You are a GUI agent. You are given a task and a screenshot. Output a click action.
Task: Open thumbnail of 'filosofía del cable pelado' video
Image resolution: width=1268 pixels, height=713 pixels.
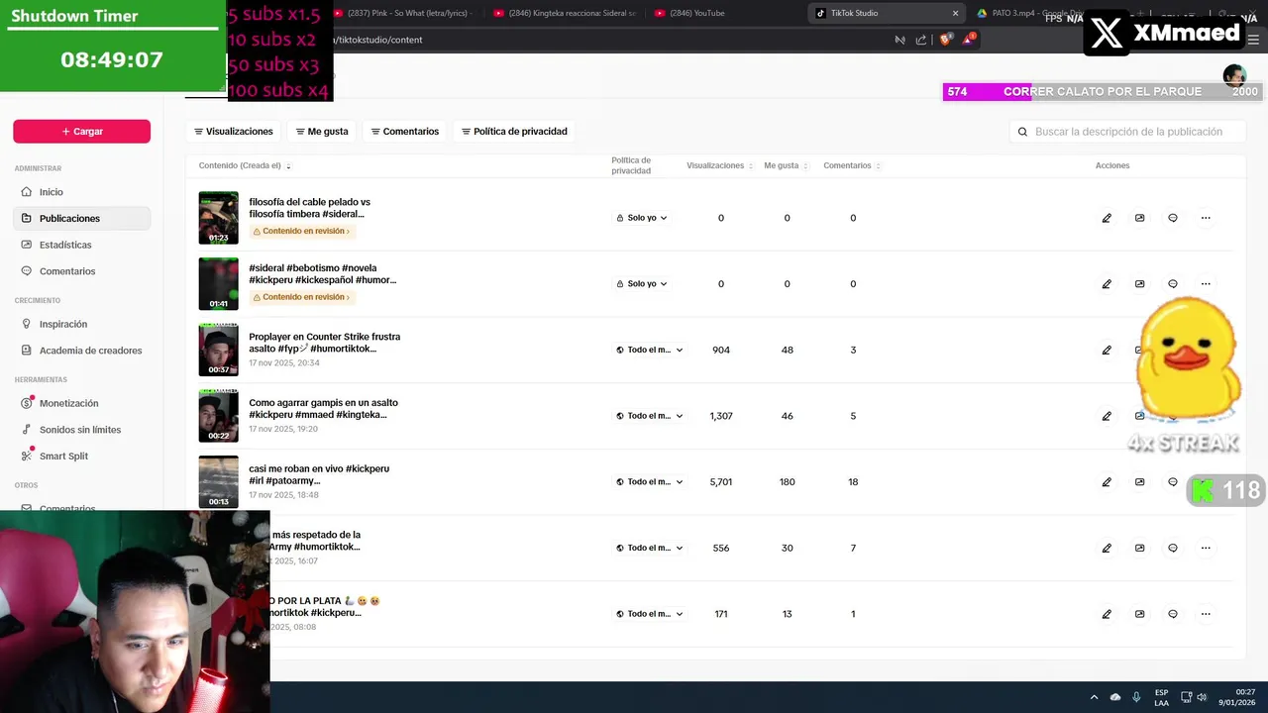218,218
